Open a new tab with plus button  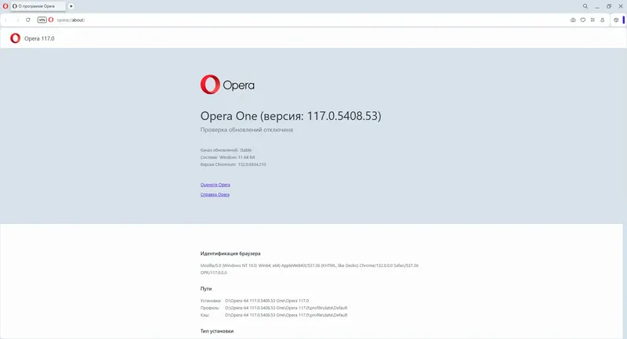click(x=71, y=6)
